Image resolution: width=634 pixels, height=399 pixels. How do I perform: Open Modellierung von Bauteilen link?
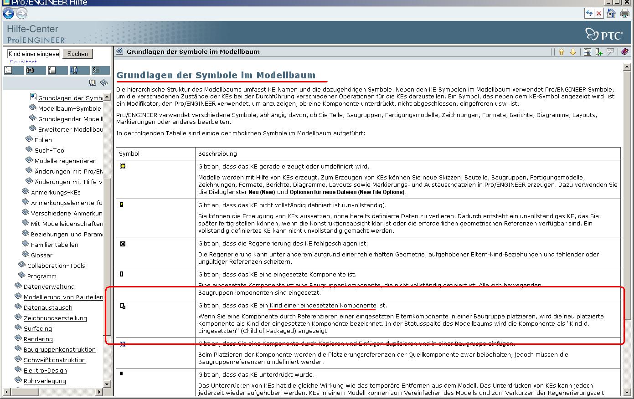pos(63,297)
